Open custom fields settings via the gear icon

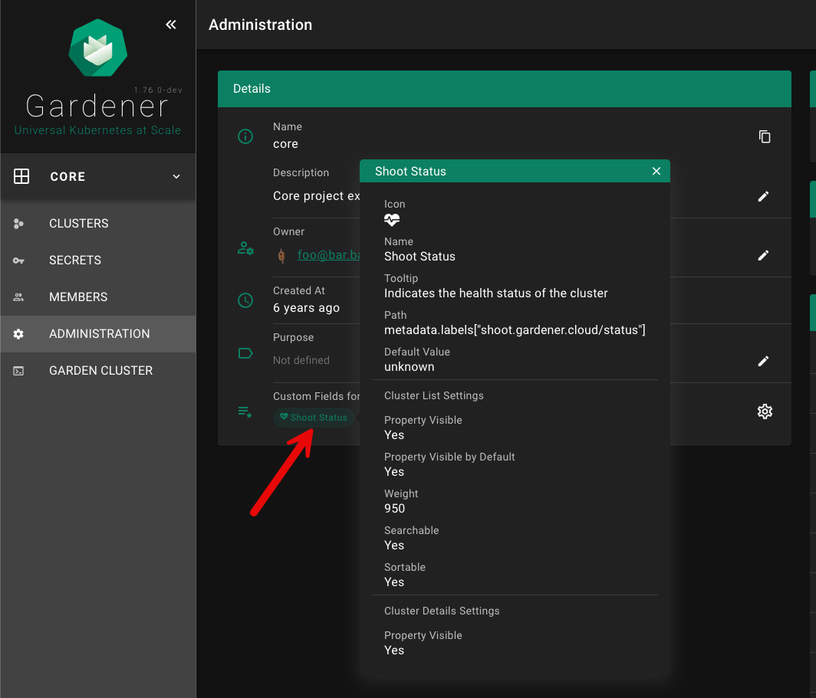(x=764, y=411)
